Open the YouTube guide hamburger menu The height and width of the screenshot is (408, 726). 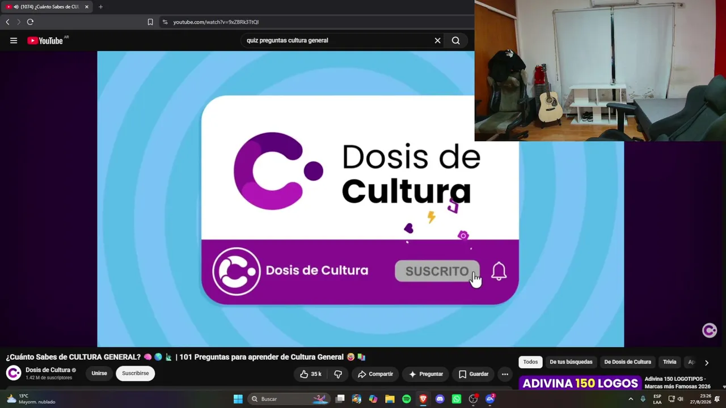[14, 40]
